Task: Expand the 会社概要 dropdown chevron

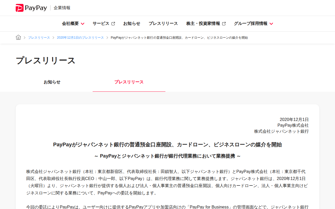Action: [82, 24]
